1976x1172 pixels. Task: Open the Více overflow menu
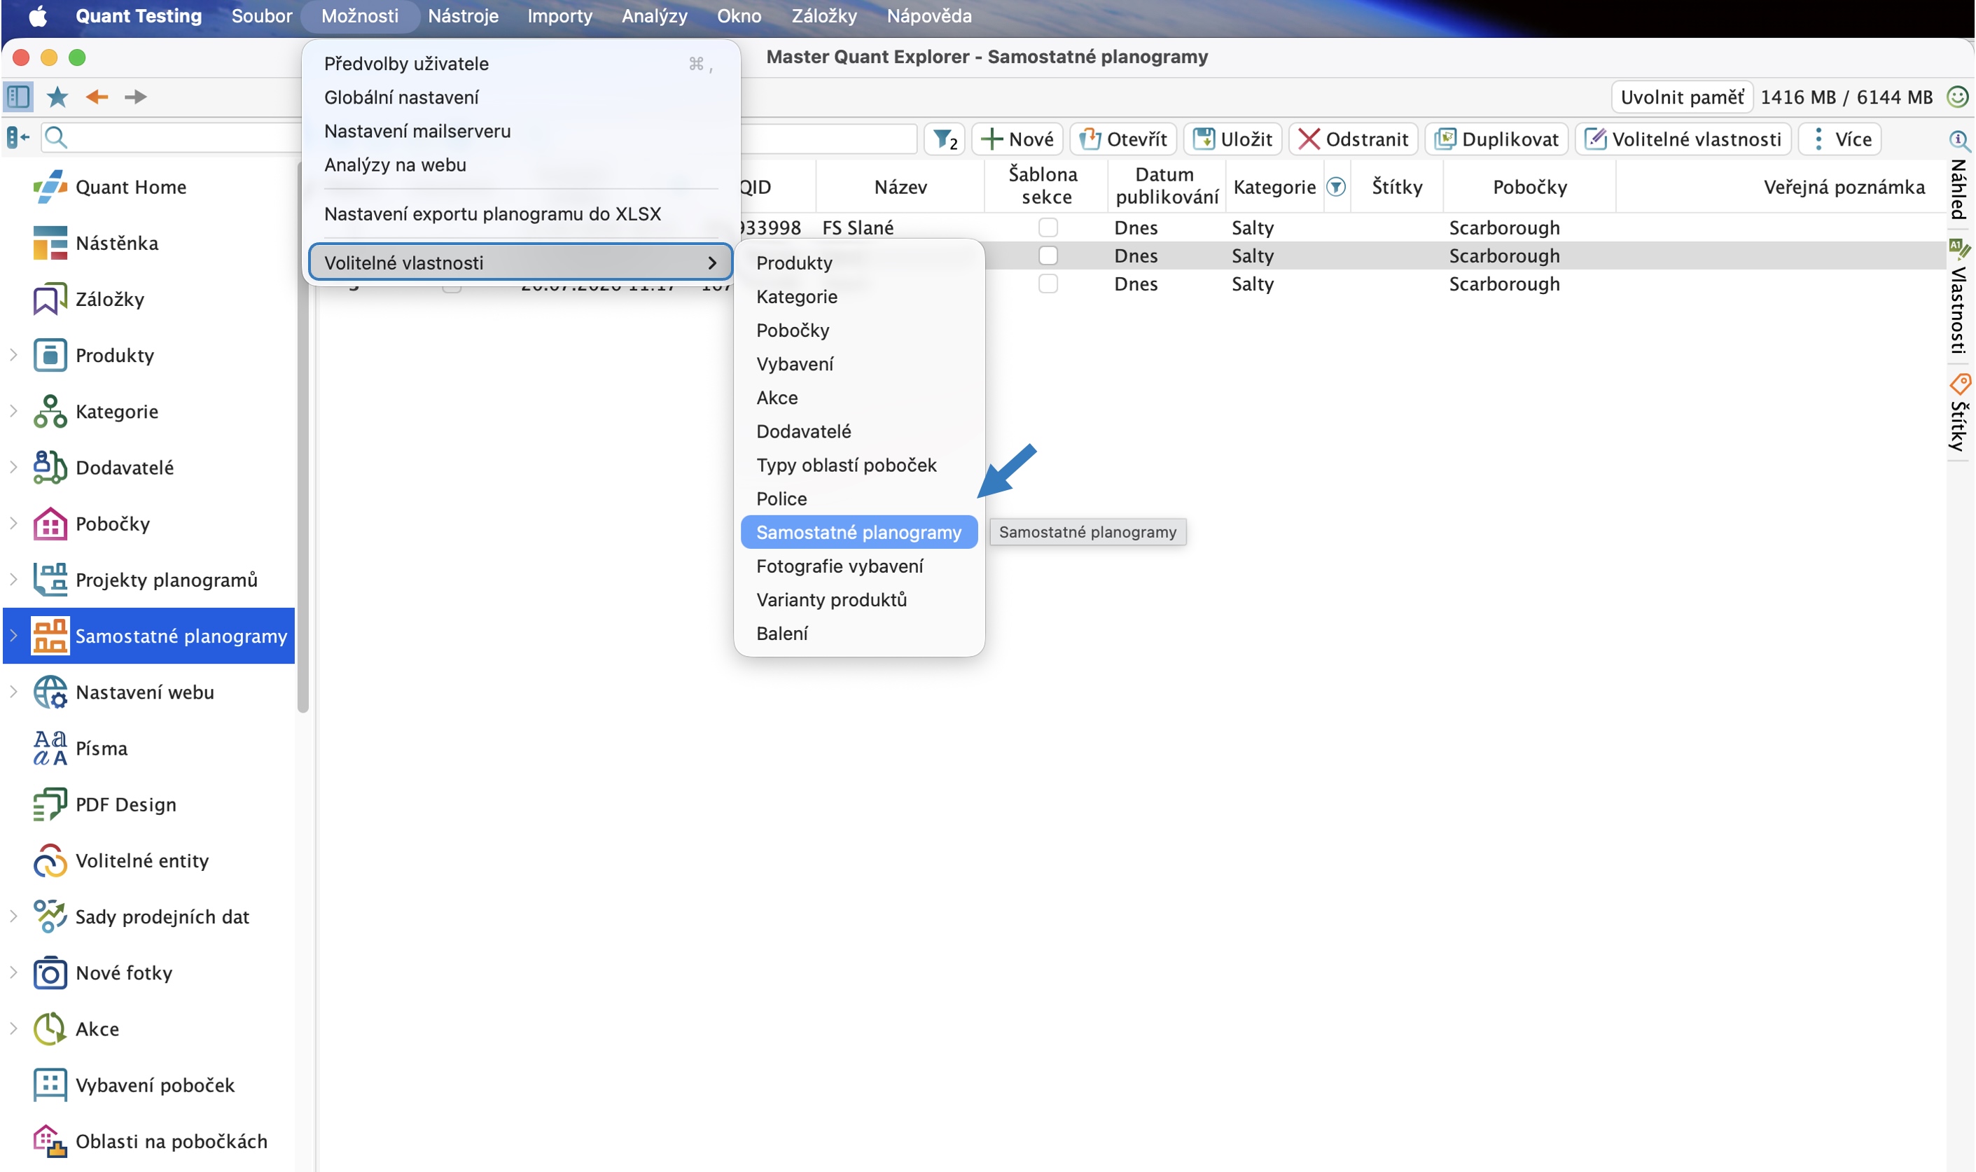tap(1841, 140)
